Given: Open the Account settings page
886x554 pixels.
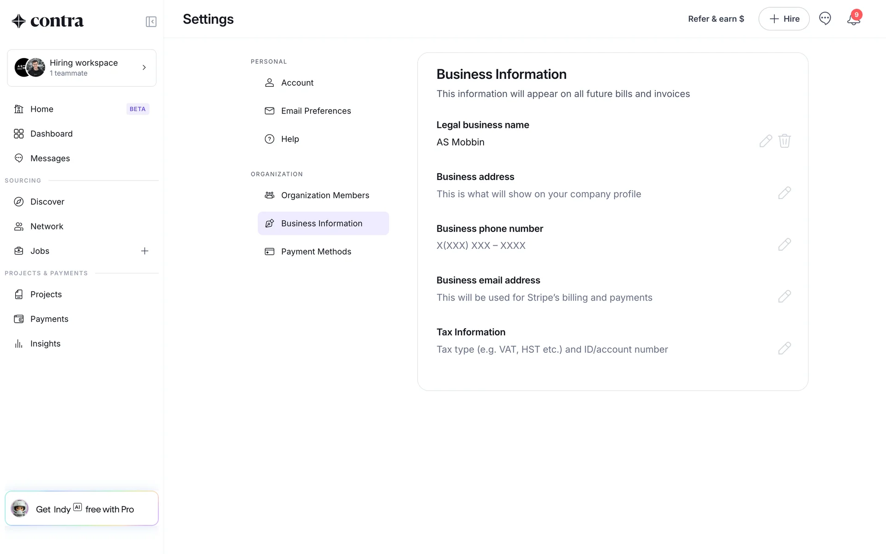Looking at the screenshot, I should 297,83.
